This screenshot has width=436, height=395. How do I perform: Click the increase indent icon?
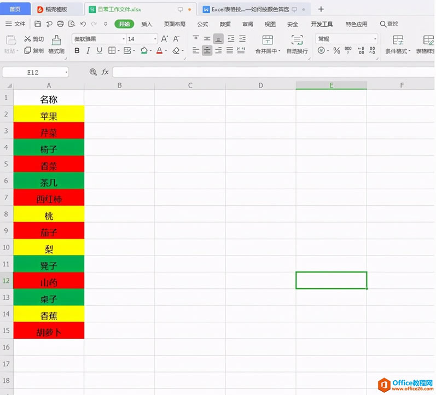[242, 38]
